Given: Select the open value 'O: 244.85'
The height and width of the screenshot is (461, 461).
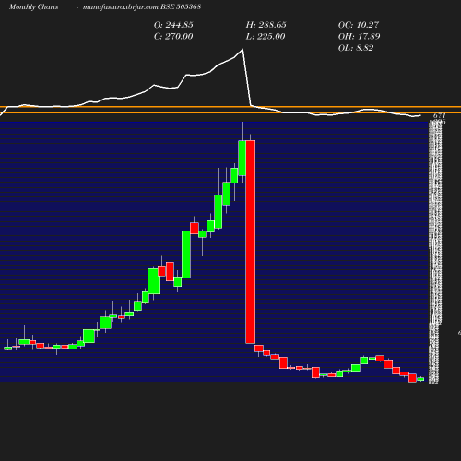Looking at the screenshot, I should [x=173, y=25].
